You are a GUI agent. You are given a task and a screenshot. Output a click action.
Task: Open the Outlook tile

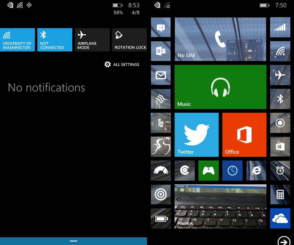coord(161,51)
